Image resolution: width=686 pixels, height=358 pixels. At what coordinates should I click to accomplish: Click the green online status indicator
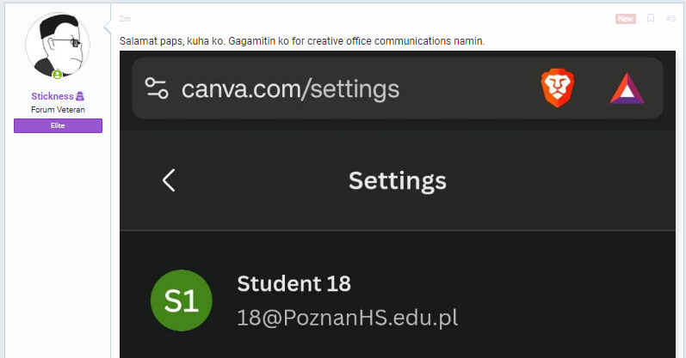tap(57, 75)
